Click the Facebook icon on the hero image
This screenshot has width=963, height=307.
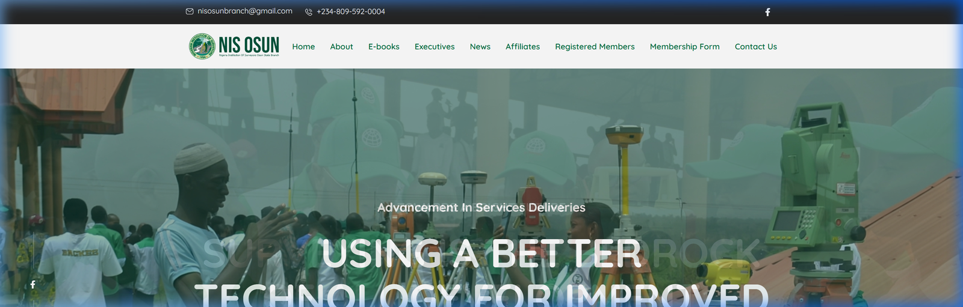(x=33, y=284)
